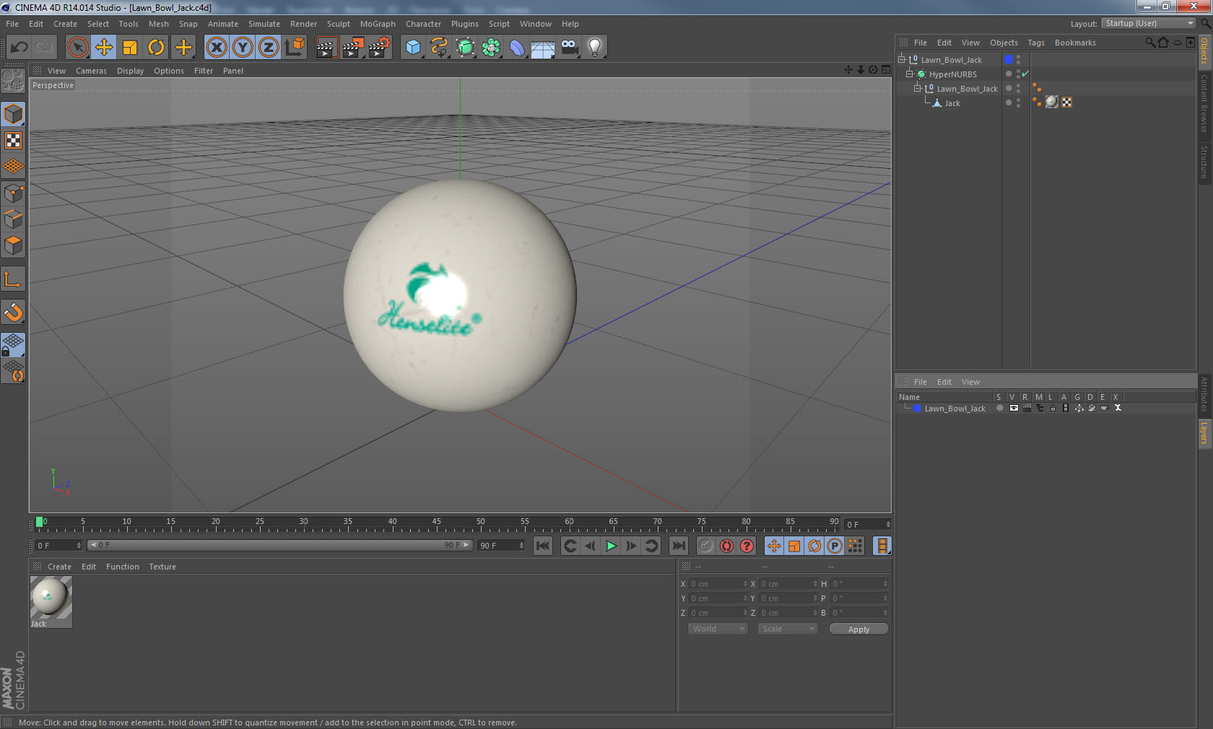This screenshot has width=1213, height=729.
Task: Step the X position value arrows
Action: click(x=745, y=584)
